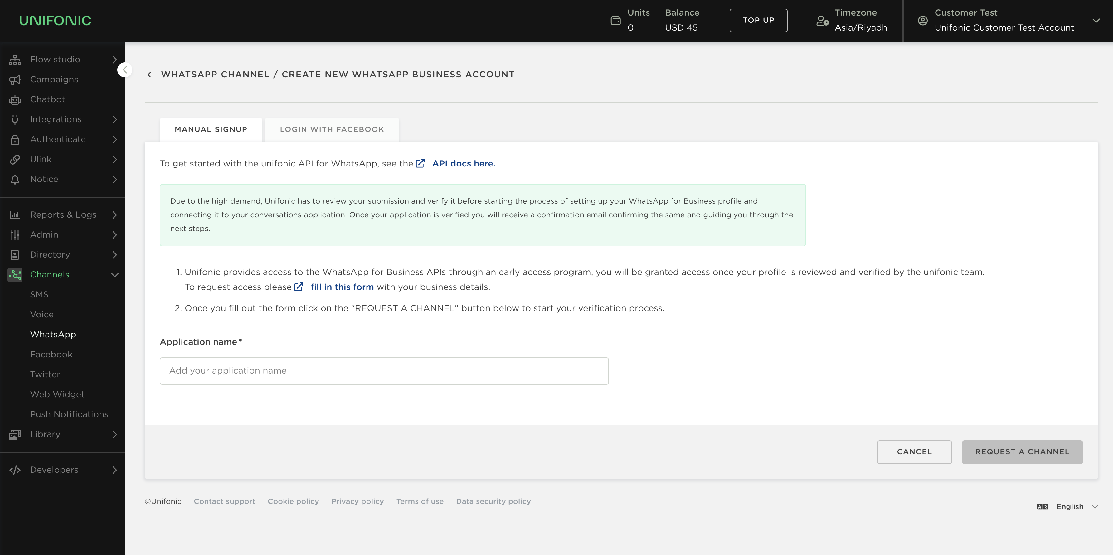Click the Flow studio sidebar icon

click(x=15, y=60)
